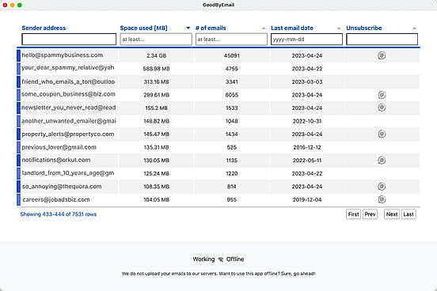Click the 2022-10-31 date cell
The height and width of the screenshot is (291, 437).
tap(307, 121)
